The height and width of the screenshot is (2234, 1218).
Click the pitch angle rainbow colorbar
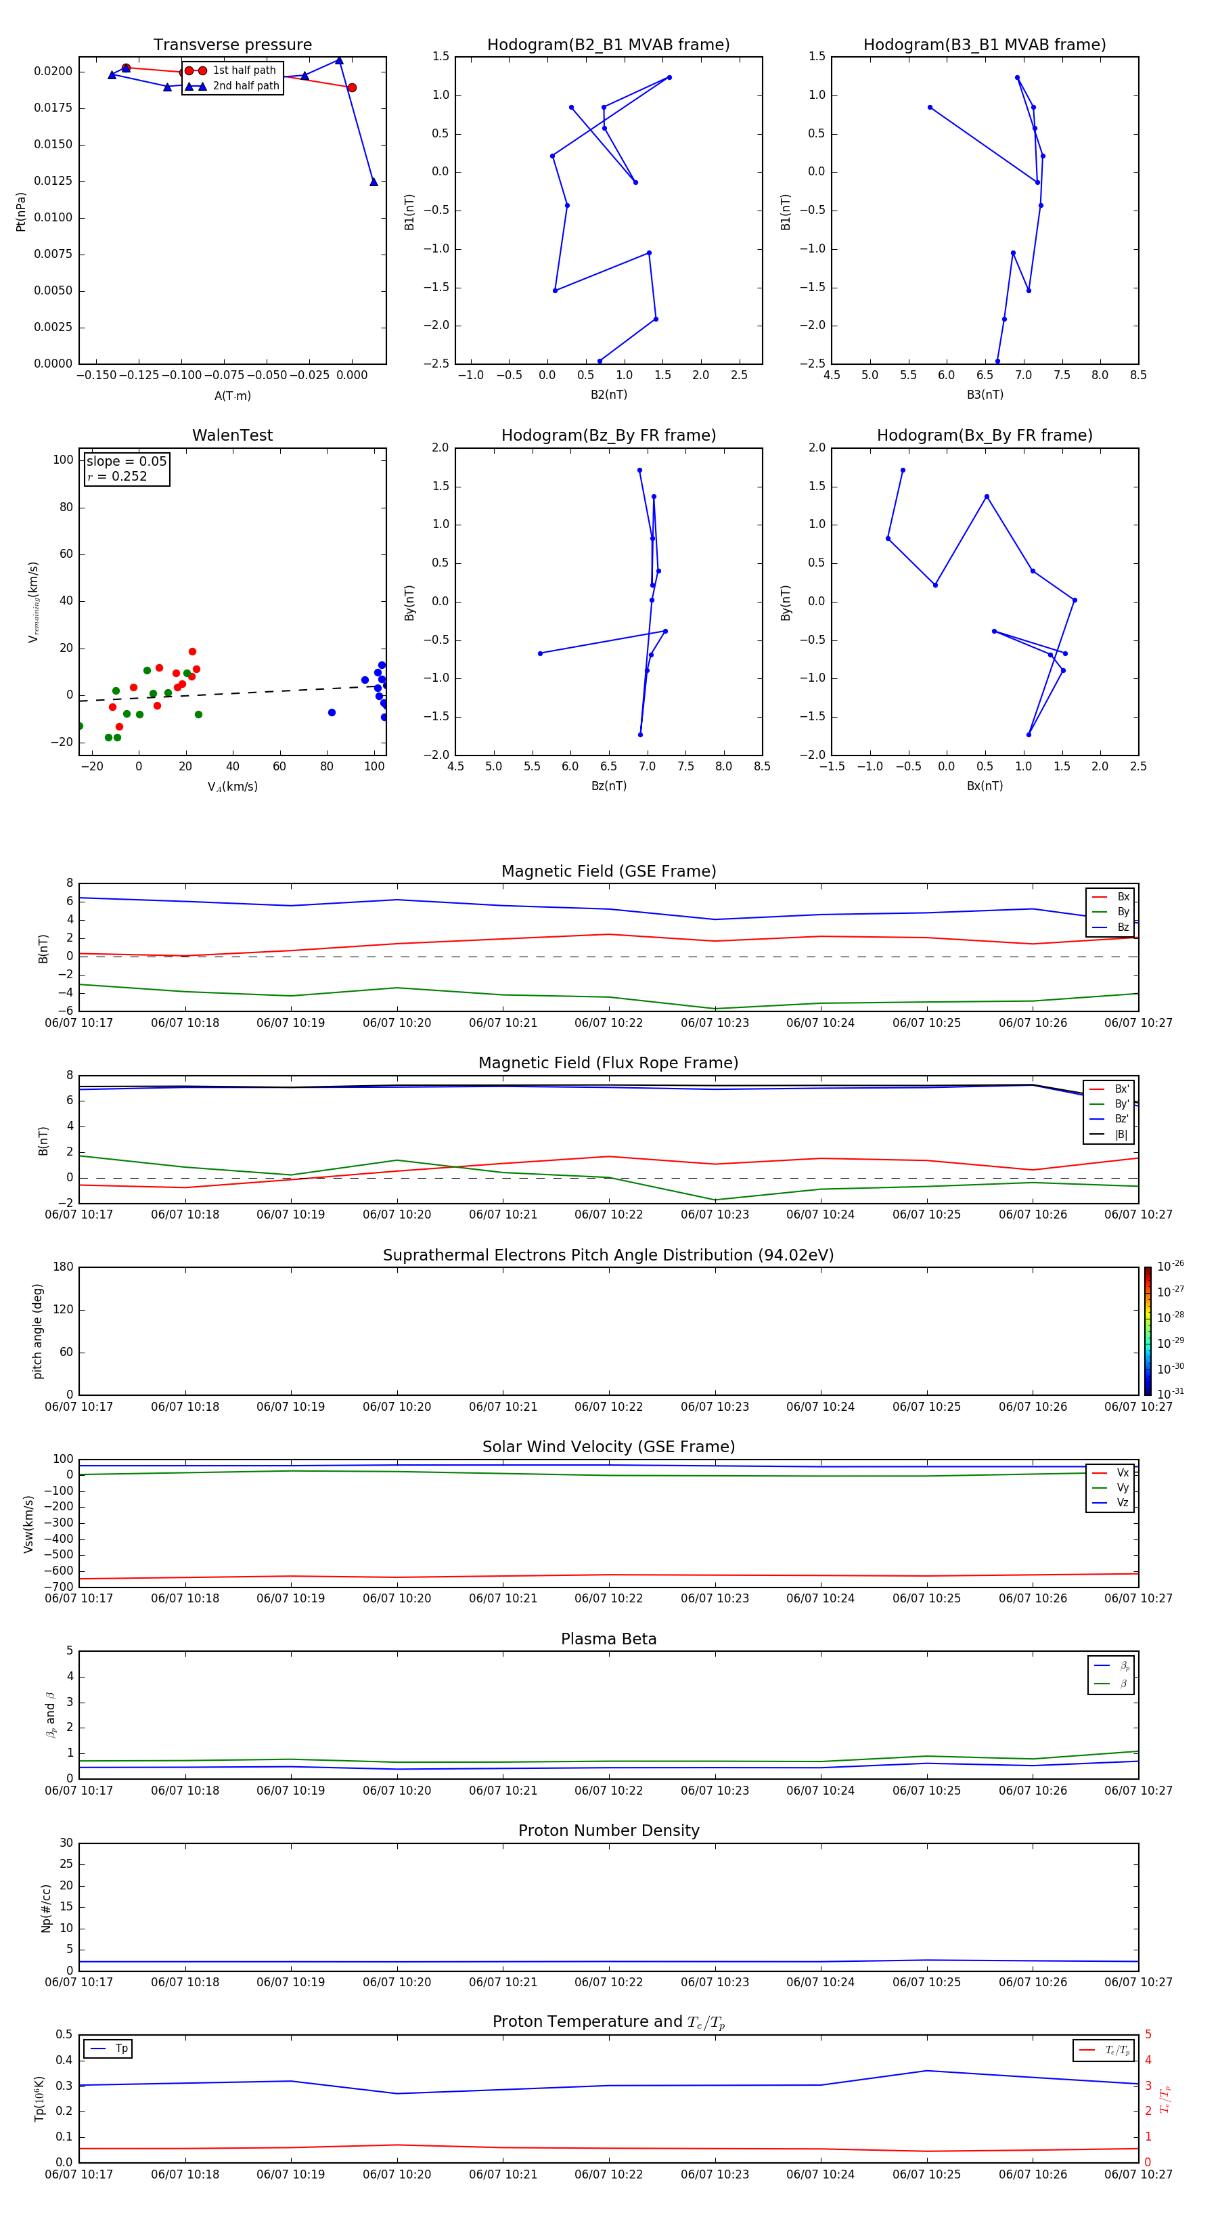1148,1331
